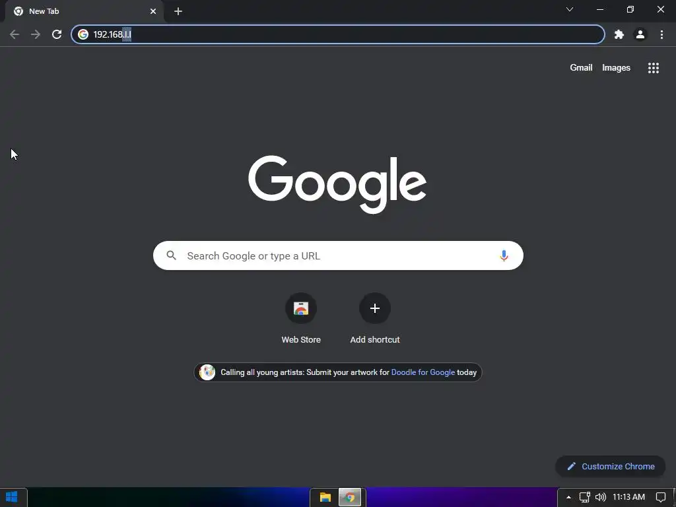The image size is (676, 507).
Task: Open the Extensions puzzle icon
Action: (619, 34)
